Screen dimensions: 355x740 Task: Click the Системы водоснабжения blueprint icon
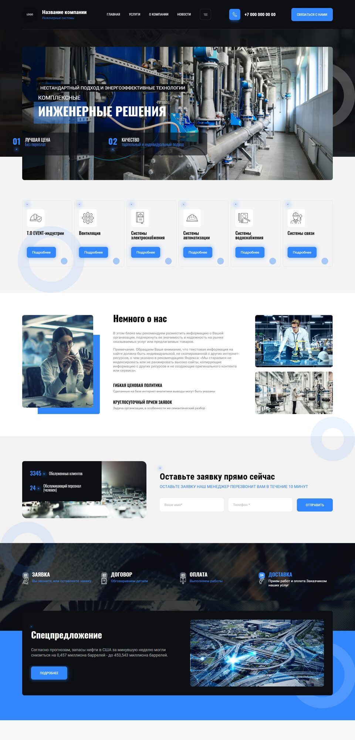[x=244, y=218]
